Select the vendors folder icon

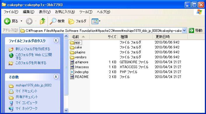72,57
